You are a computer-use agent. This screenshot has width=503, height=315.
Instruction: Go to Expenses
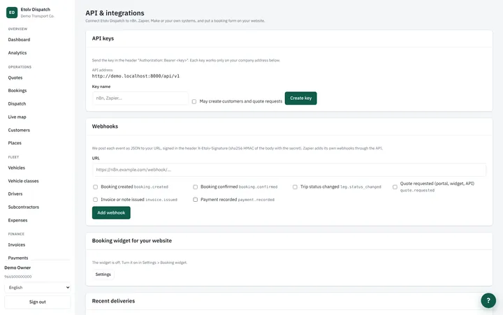pos(17,220)
